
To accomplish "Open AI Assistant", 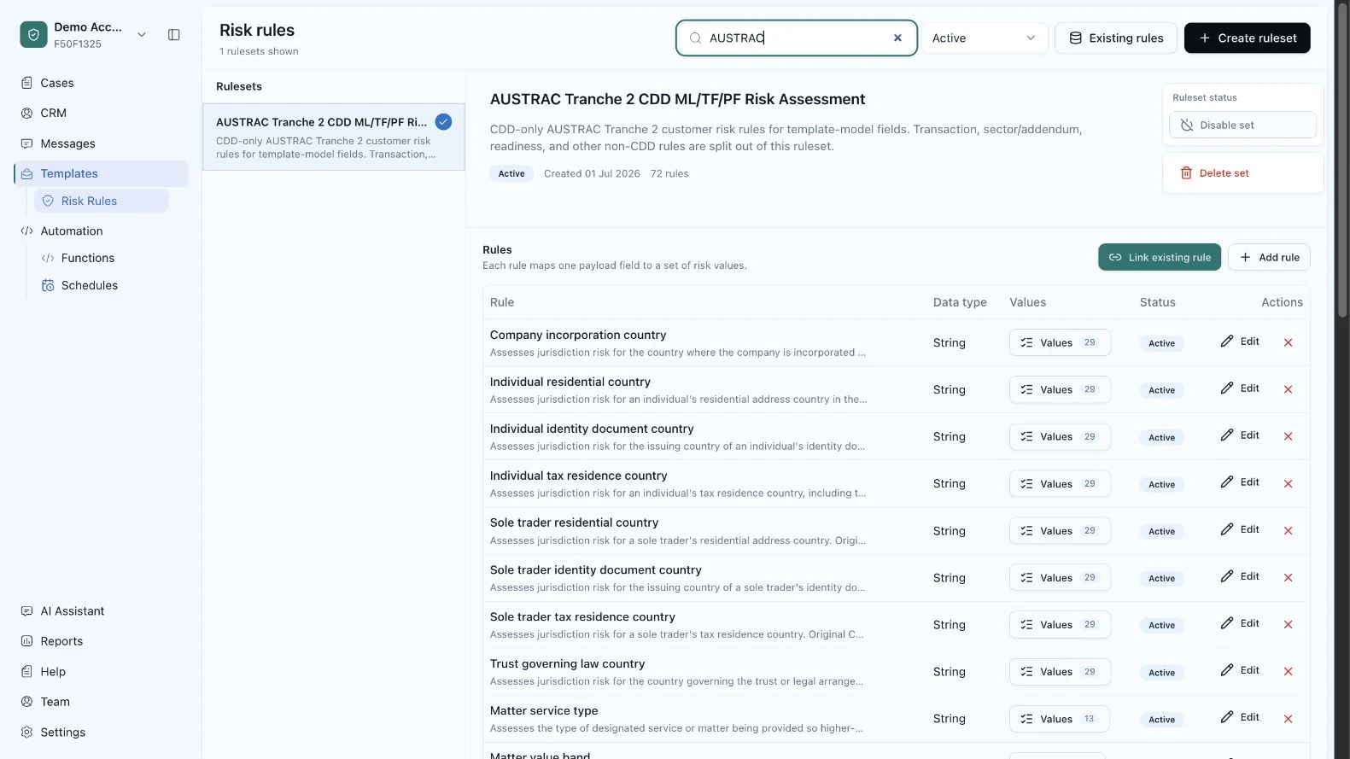I will [x=73, y=611].
